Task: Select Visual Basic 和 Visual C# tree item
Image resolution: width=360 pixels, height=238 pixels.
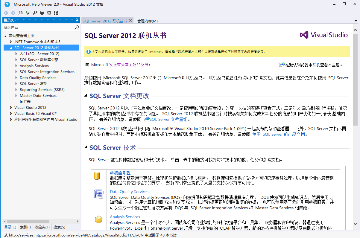Action: click(36, 114)
